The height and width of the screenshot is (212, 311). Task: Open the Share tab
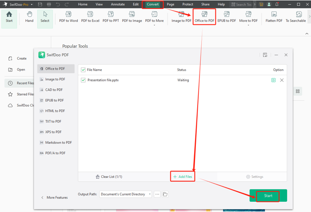coord(205,4)
